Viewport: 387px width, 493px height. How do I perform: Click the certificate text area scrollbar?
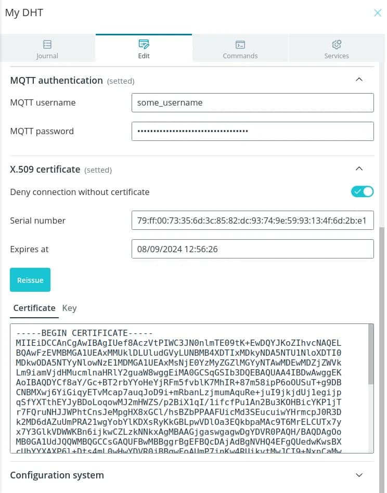[371, 354]
